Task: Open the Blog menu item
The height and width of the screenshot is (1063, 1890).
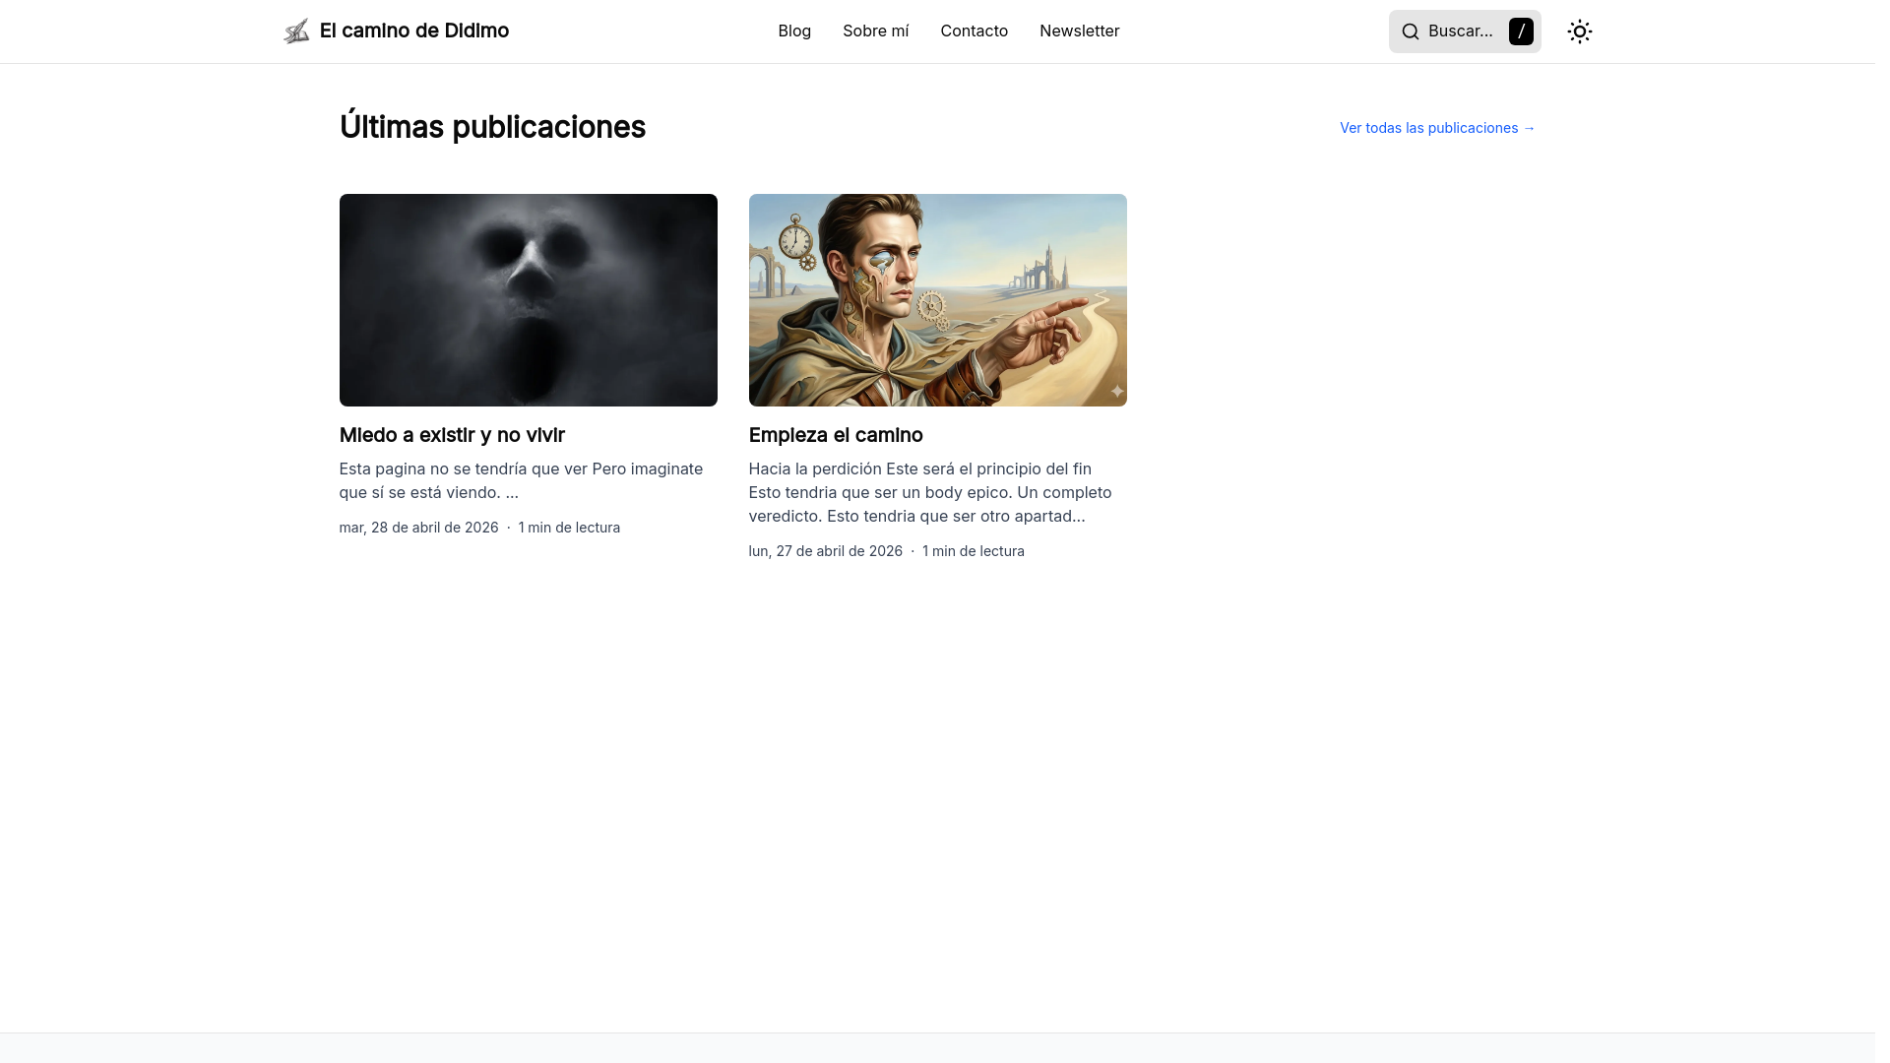Action: [x=794, y=31]
